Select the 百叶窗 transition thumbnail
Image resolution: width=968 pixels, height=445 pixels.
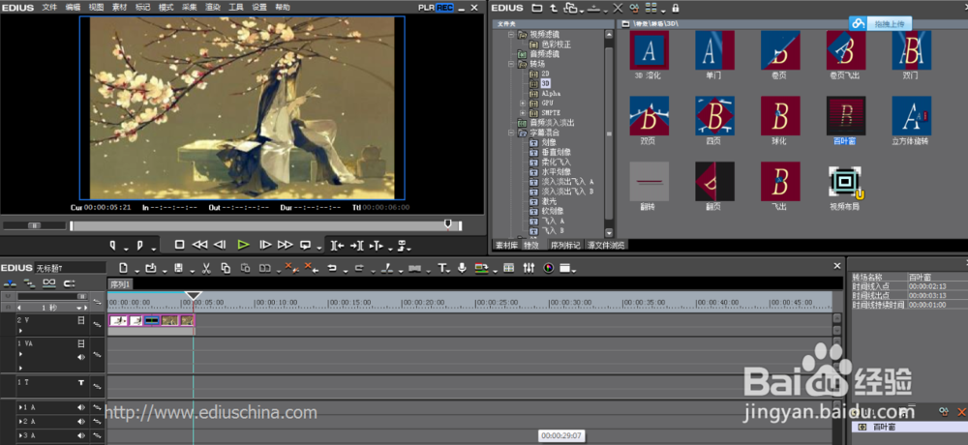pyautogui.click(x=846, y=115)
